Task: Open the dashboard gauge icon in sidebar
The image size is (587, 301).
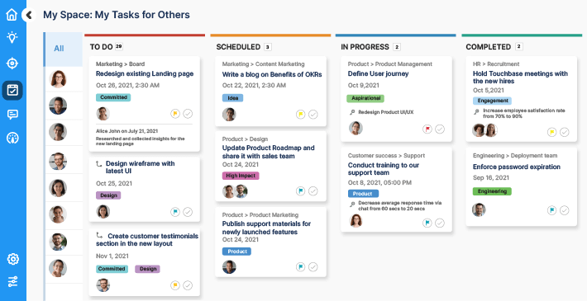Action: [12, 139]
